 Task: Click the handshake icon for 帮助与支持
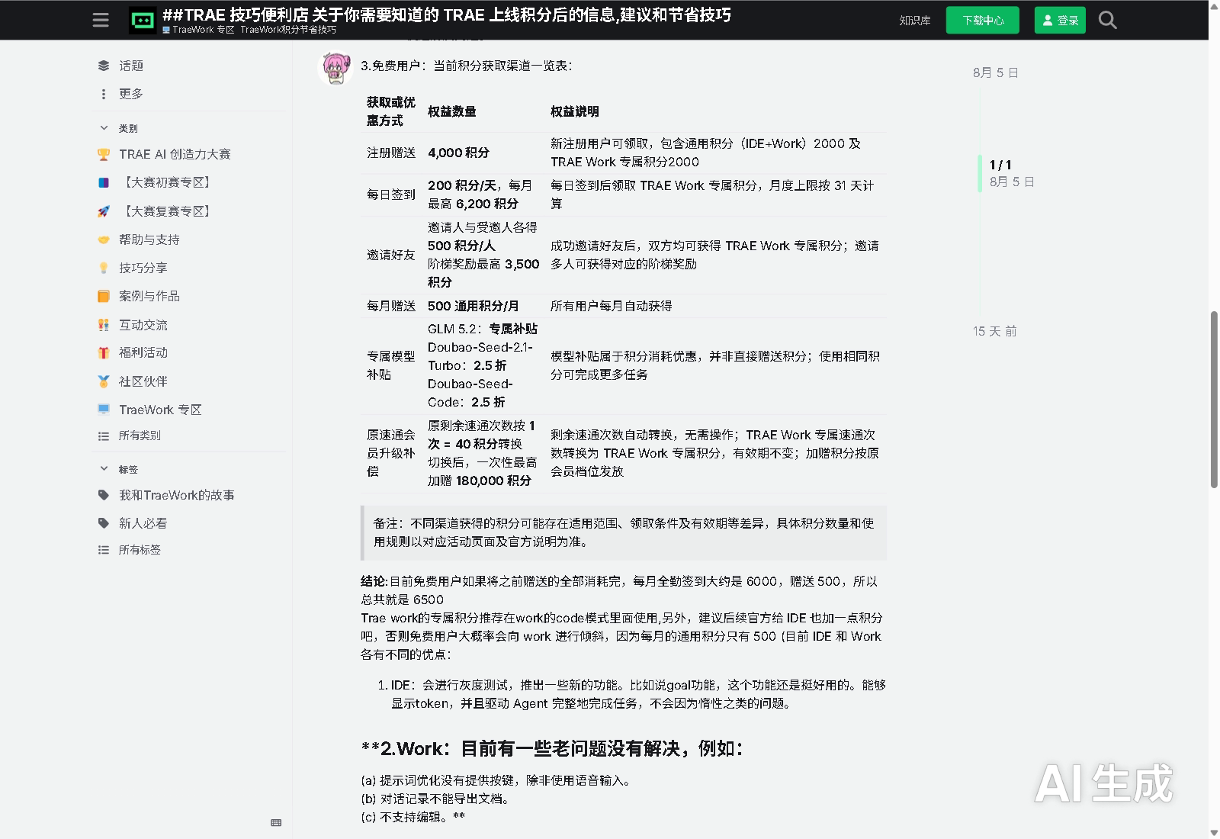coord(104,239)
